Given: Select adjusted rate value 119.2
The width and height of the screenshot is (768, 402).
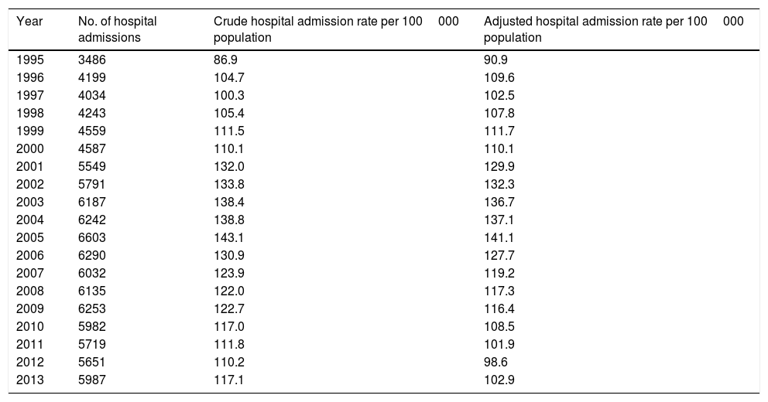Looking at the screenshot, I should point(499,274).
